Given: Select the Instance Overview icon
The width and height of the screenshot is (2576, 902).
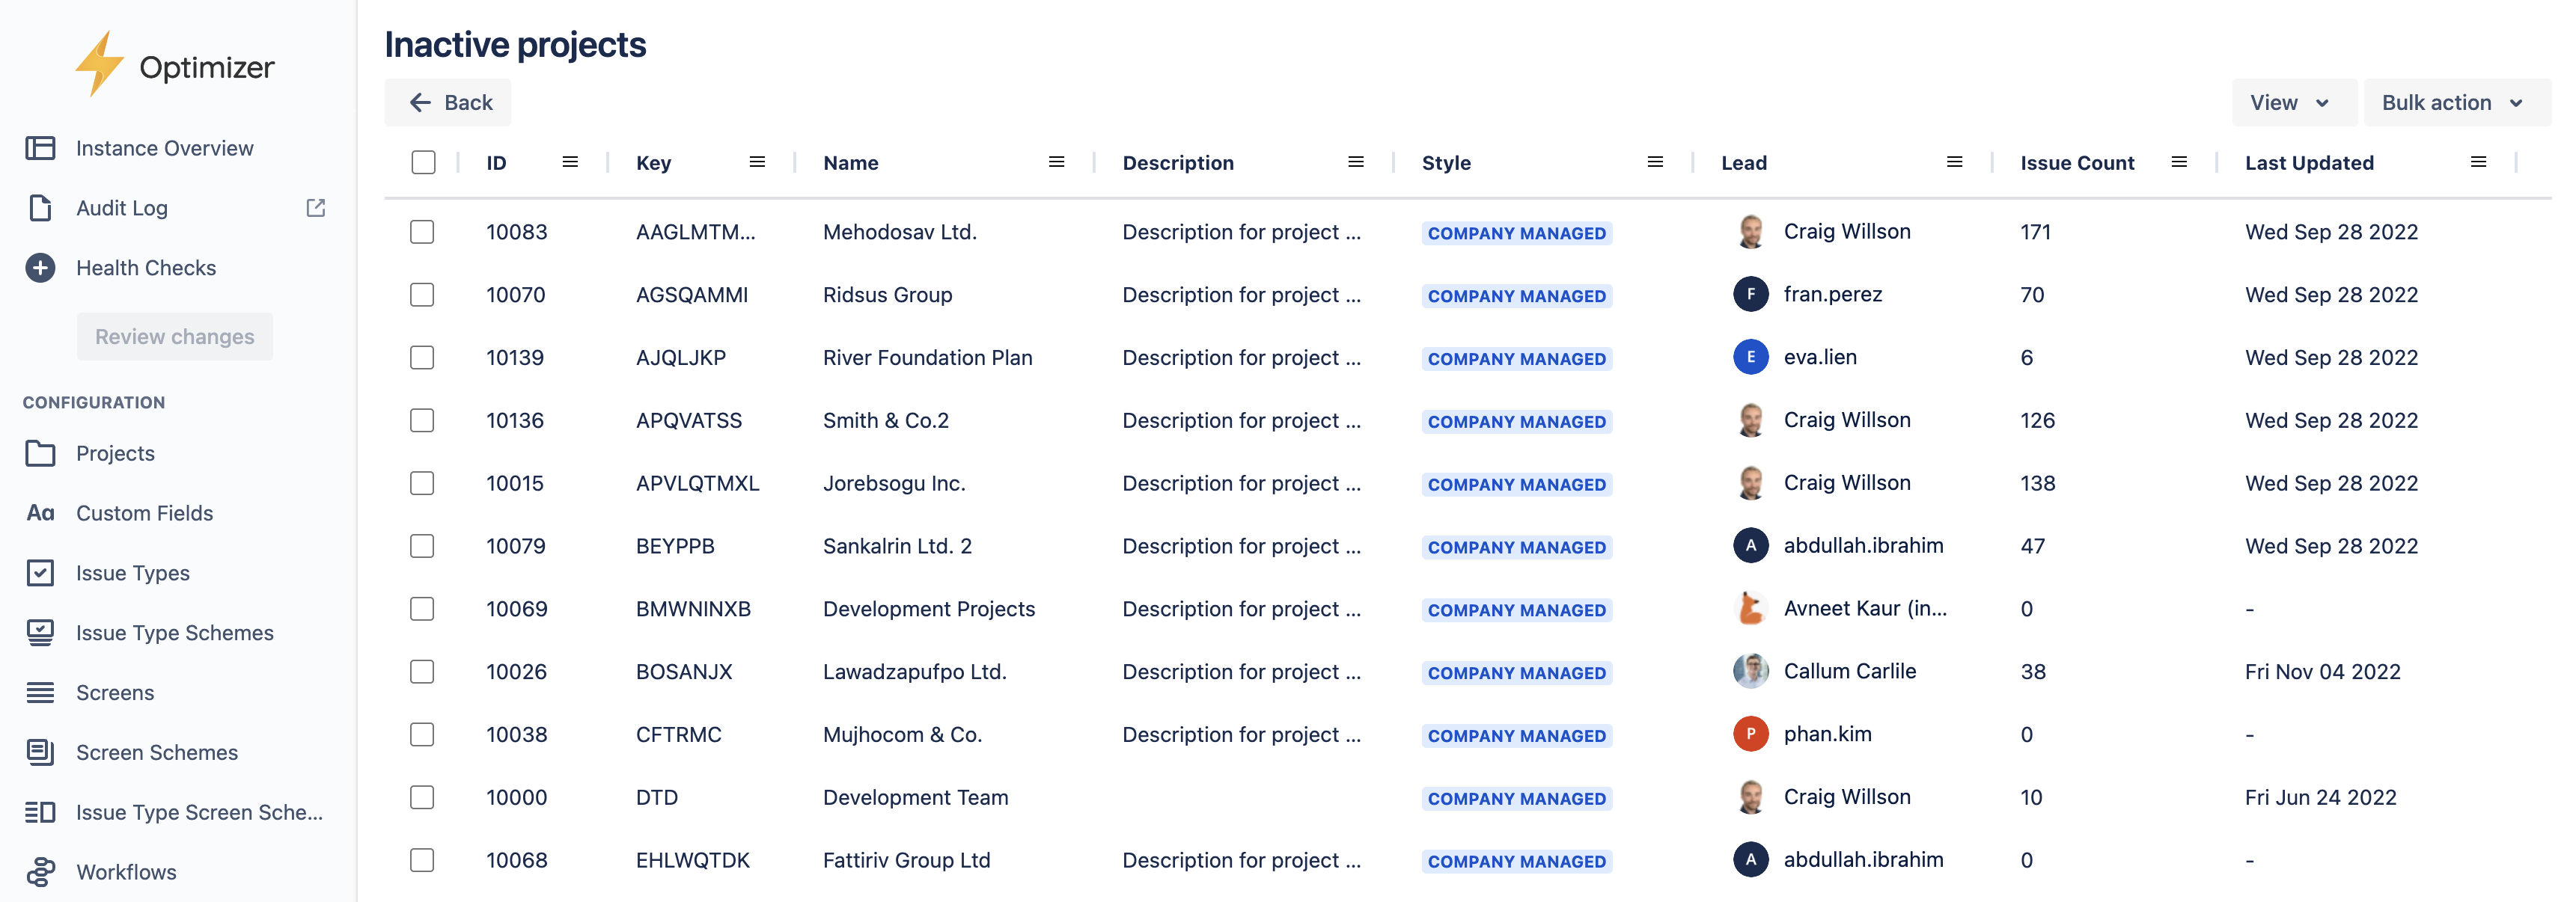Looking at the screenshot, I should (x=40, y=147).
